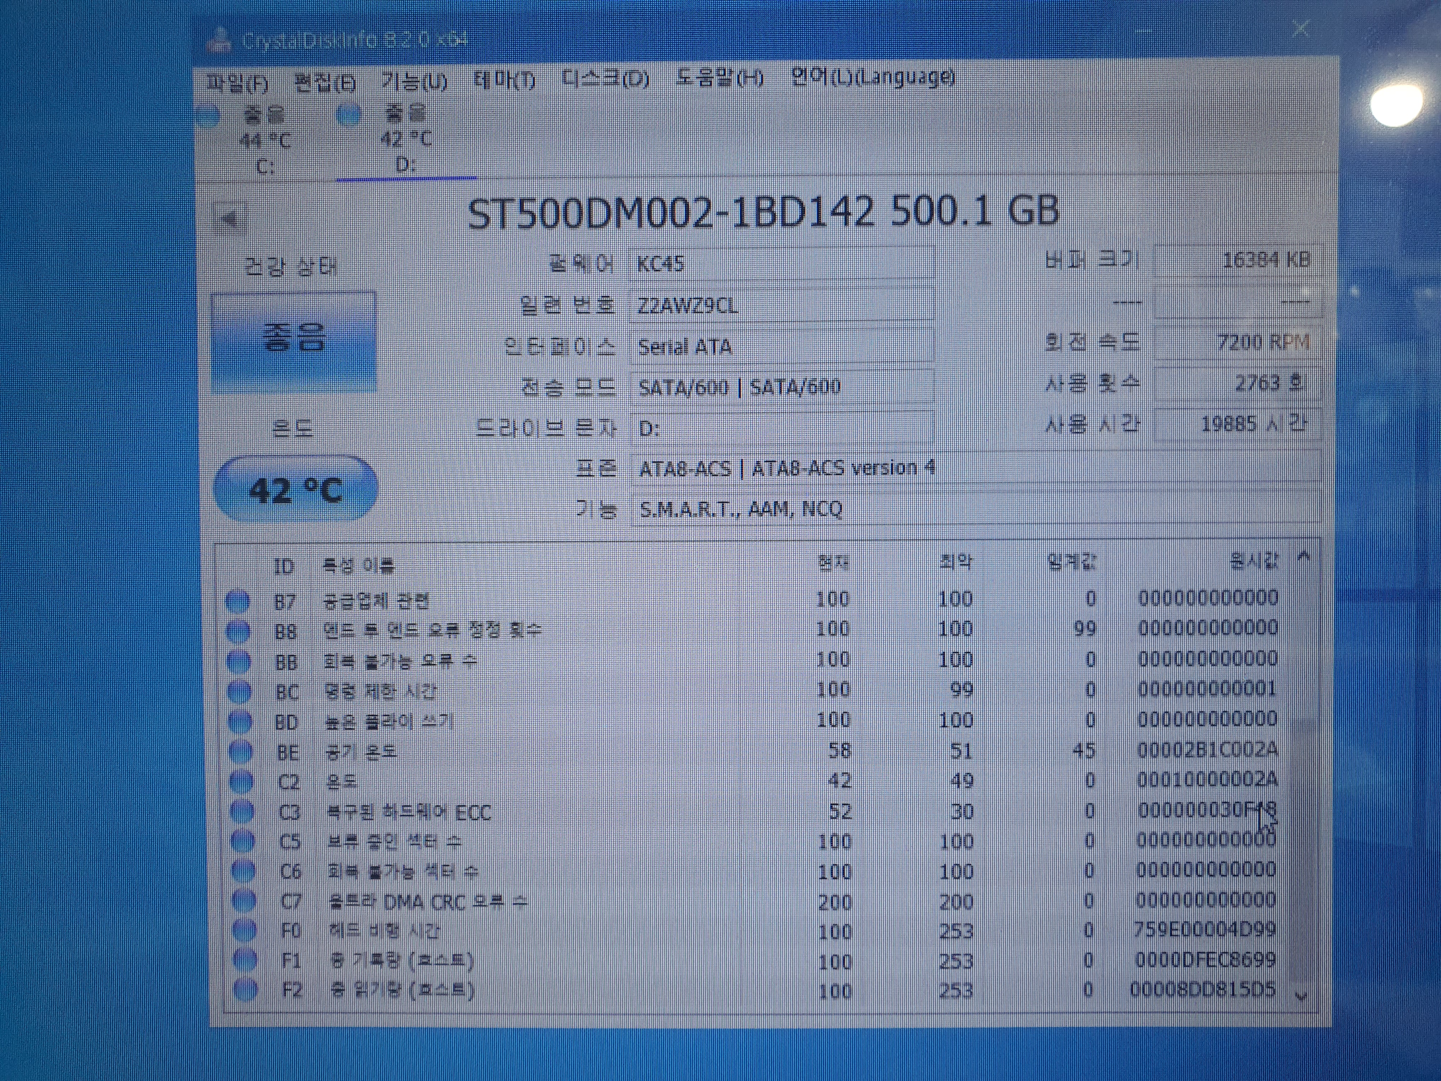This screenshot has height=1081, width=1441.
Task: Click the status circle for attribute F0
Action: (x=244, y=931)
